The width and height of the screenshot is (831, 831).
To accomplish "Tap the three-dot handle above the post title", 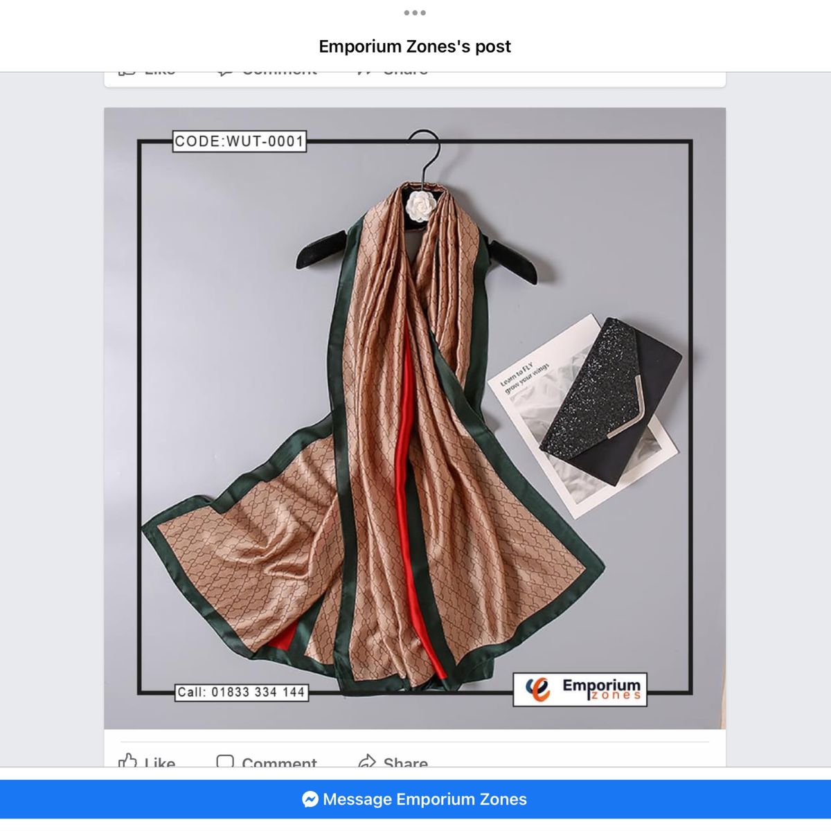I will coord(415,12).
